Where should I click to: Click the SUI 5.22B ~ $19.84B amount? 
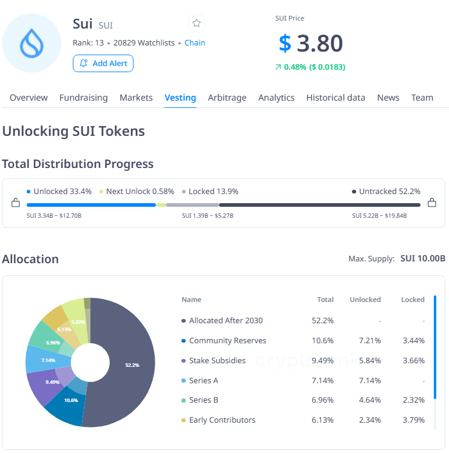click(x=379, y=215)
